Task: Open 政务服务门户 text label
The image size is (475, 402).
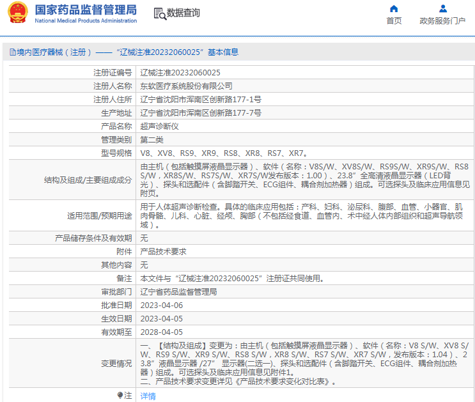Action: (442, 21)
